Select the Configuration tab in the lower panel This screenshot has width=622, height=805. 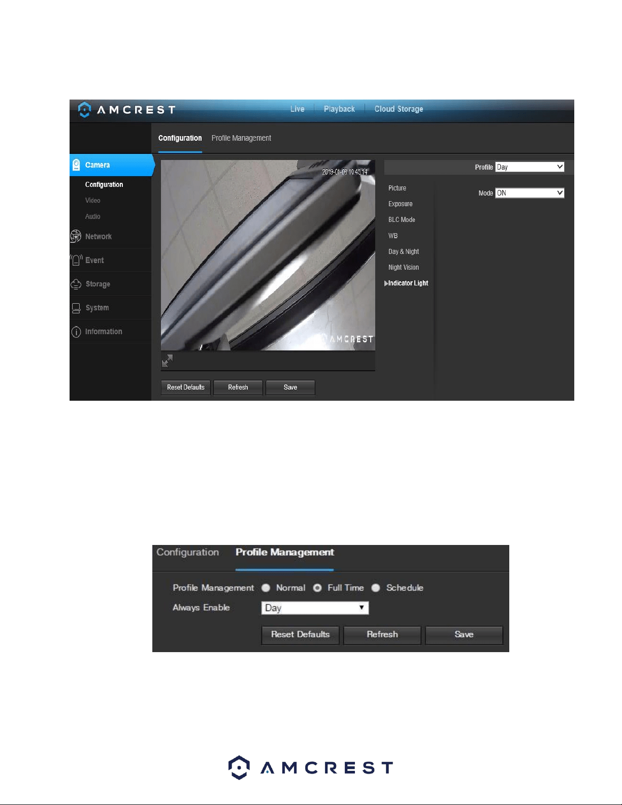pos(188,552)
